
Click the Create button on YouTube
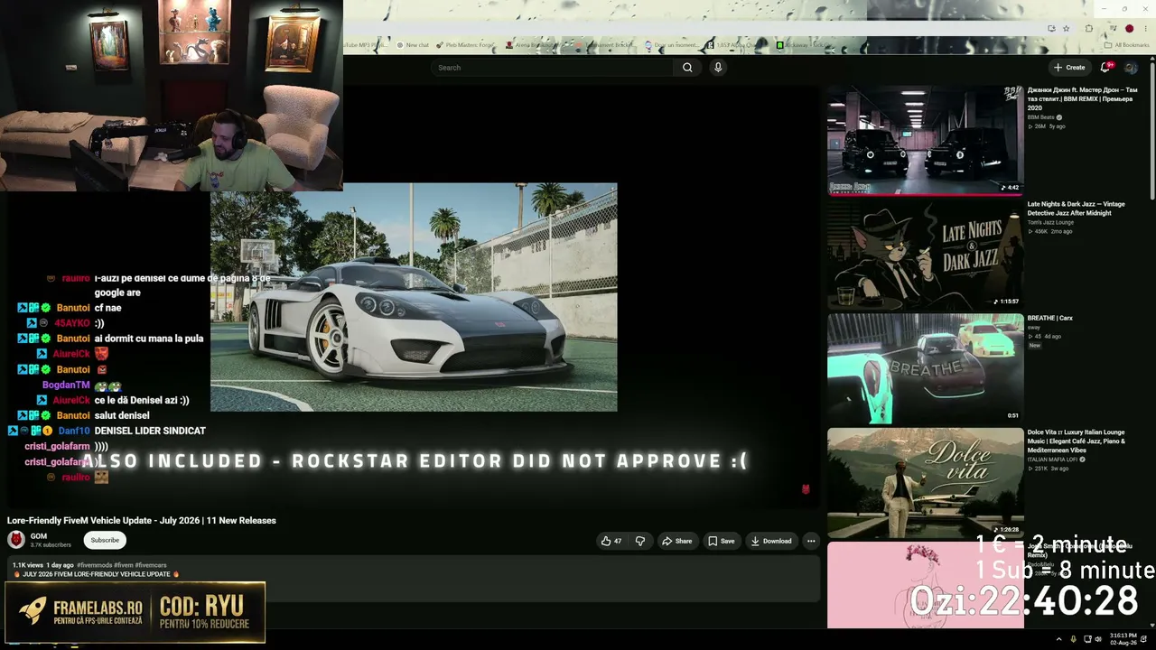[1069, 68]
